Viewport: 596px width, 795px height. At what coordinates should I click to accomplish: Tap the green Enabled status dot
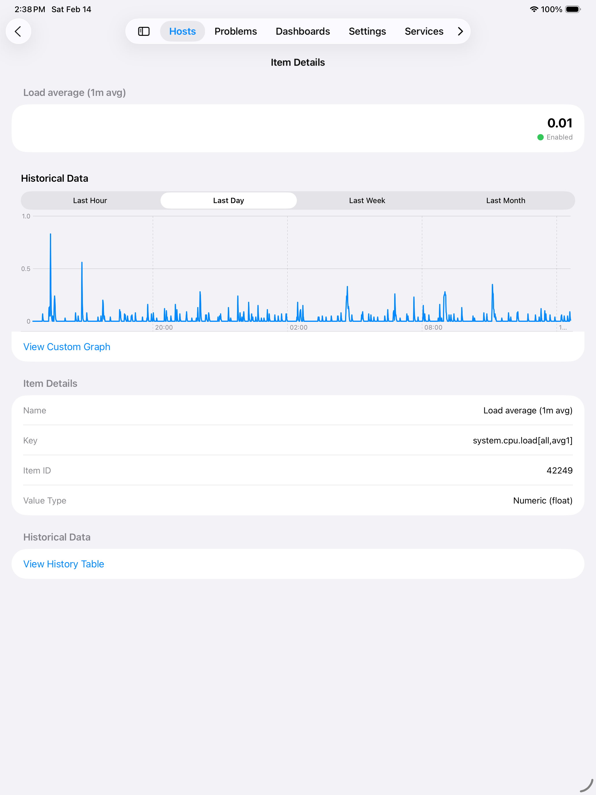pyautogui.click(x=540, y=137)
